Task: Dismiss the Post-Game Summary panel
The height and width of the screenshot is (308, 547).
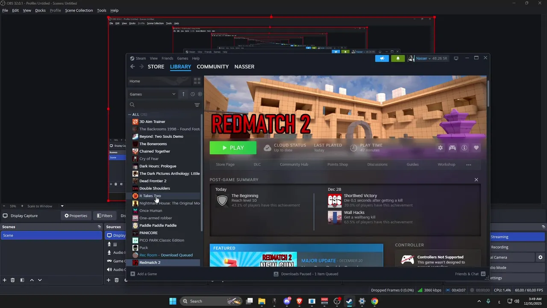Action: (476, 180)
